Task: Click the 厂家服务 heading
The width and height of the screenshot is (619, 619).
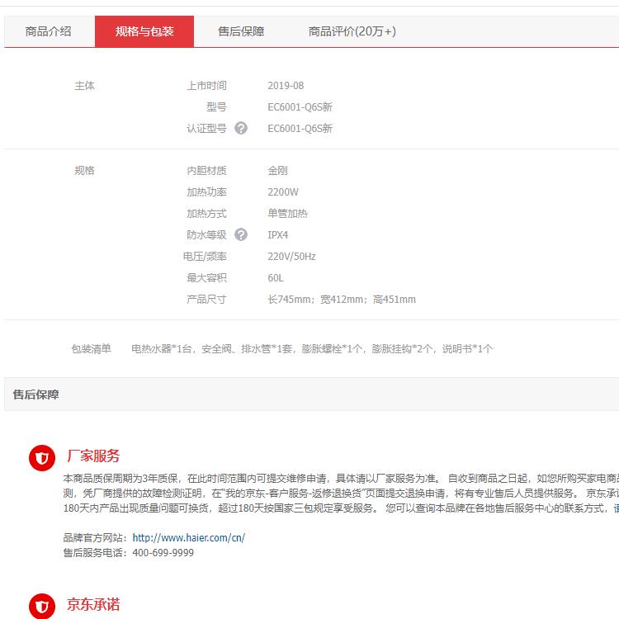Action: 93,456
